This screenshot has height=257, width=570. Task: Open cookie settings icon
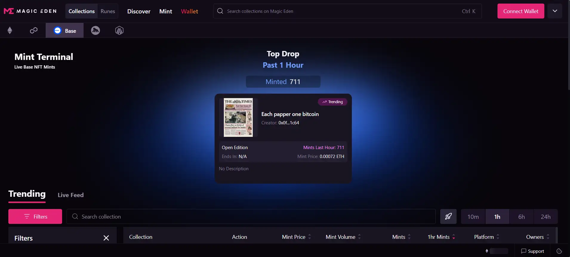[559, 251]
